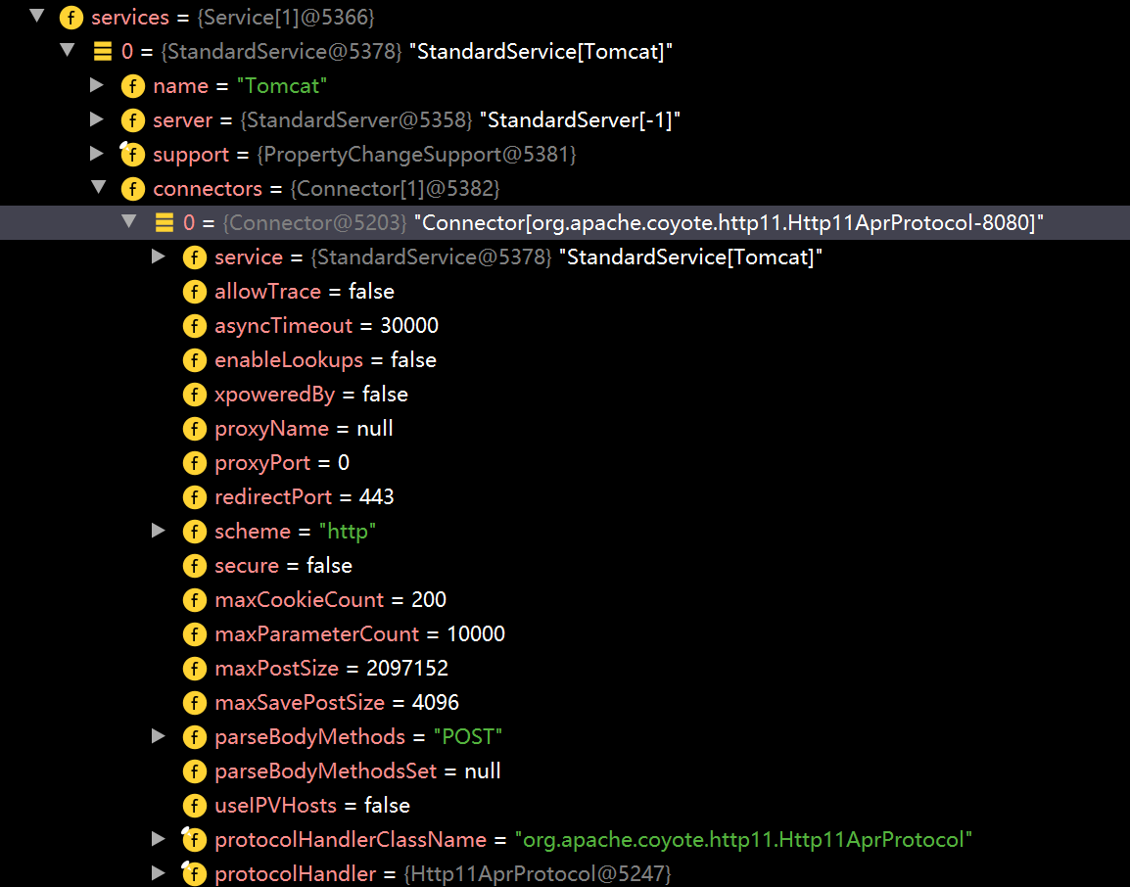Select the green "POST" string value
This screenshot has width=1130, height=887.
[x=468, y=736]
